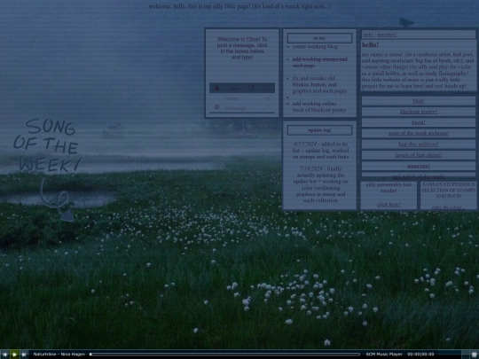Image resolution: width=479 pixels, height=359 pixels.
Task: Click the 7/14/2024 update log entry
Action: (320, 184)
